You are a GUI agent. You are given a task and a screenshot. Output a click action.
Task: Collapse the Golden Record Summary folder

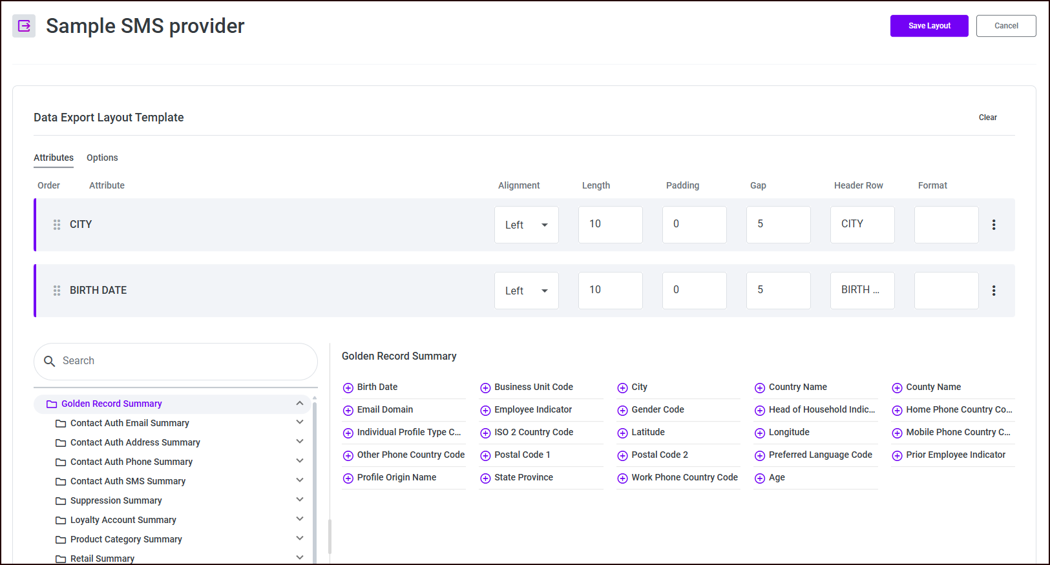[x=299, y=404]
